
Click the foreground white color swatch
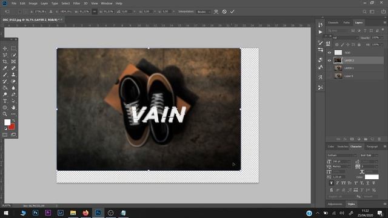(7, 122)
